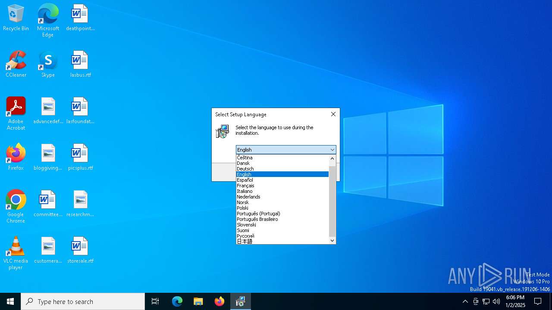Show hidden system tray icons

click(465, 301)
